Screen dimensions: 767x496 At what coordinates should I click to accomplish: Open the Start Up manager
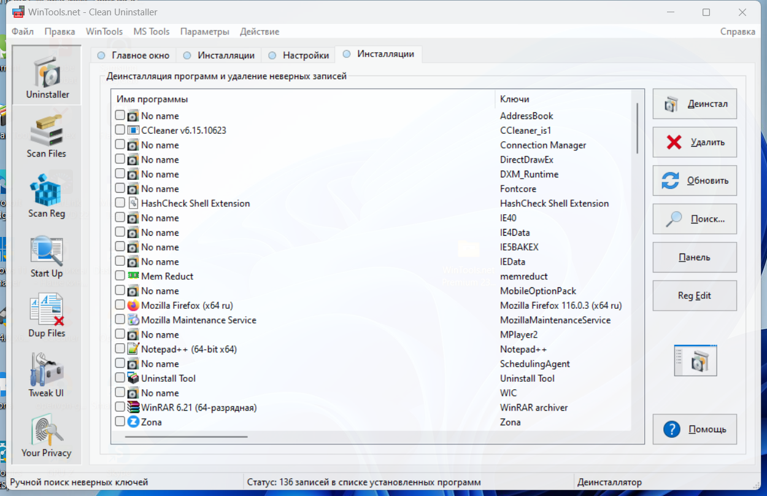(47, 256)
